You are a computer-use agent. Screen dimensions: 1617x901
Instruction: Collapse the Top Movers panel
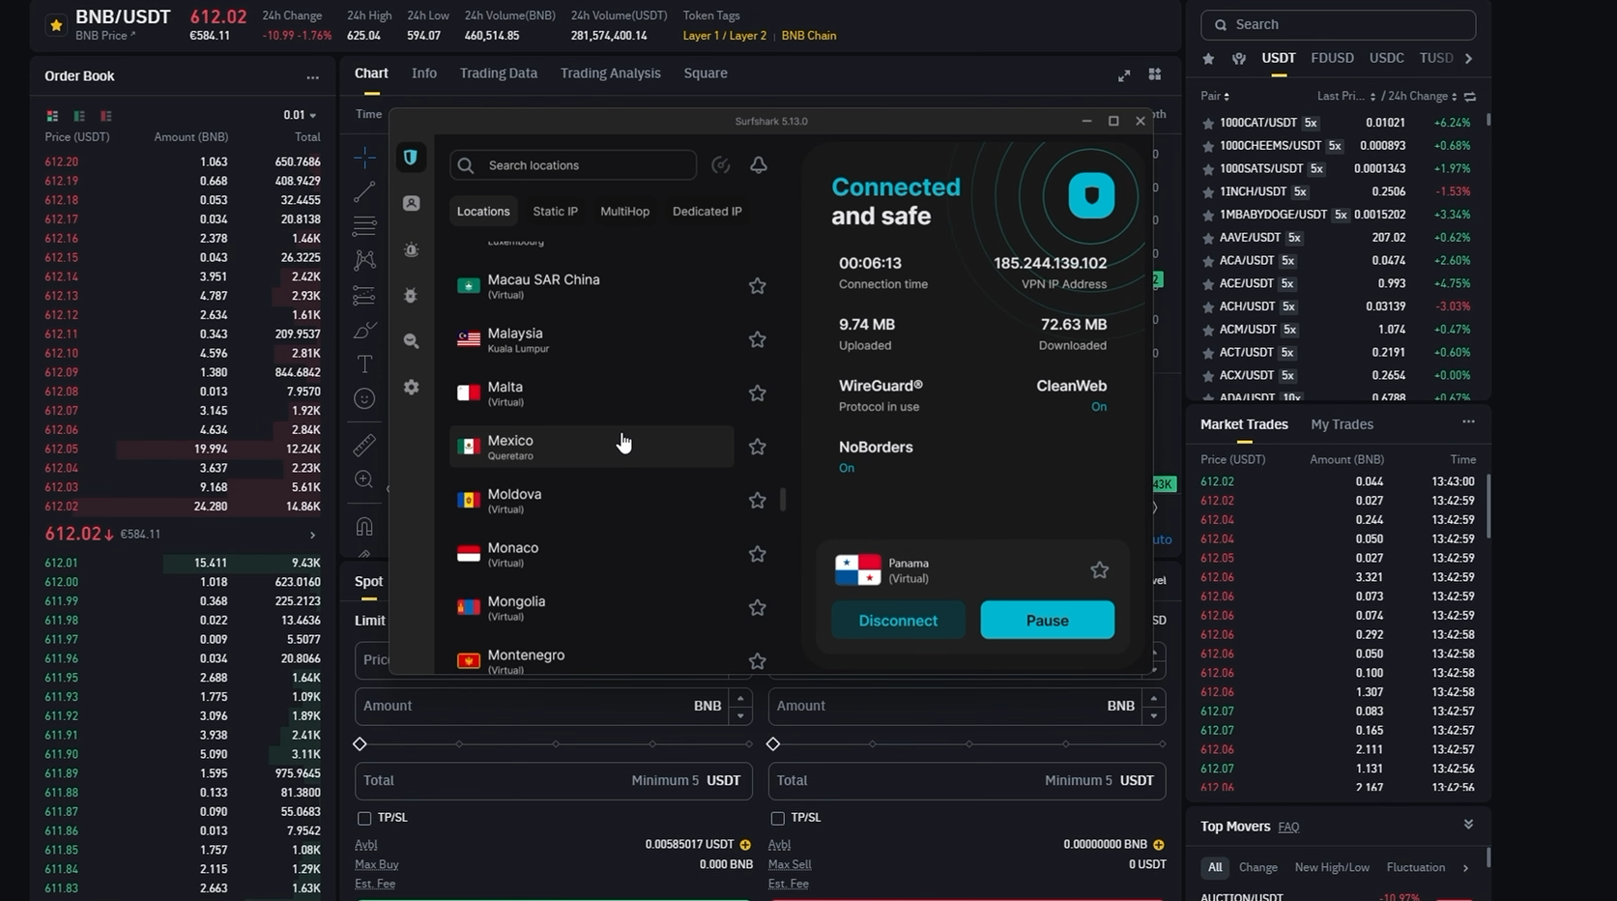point(1468,825)
